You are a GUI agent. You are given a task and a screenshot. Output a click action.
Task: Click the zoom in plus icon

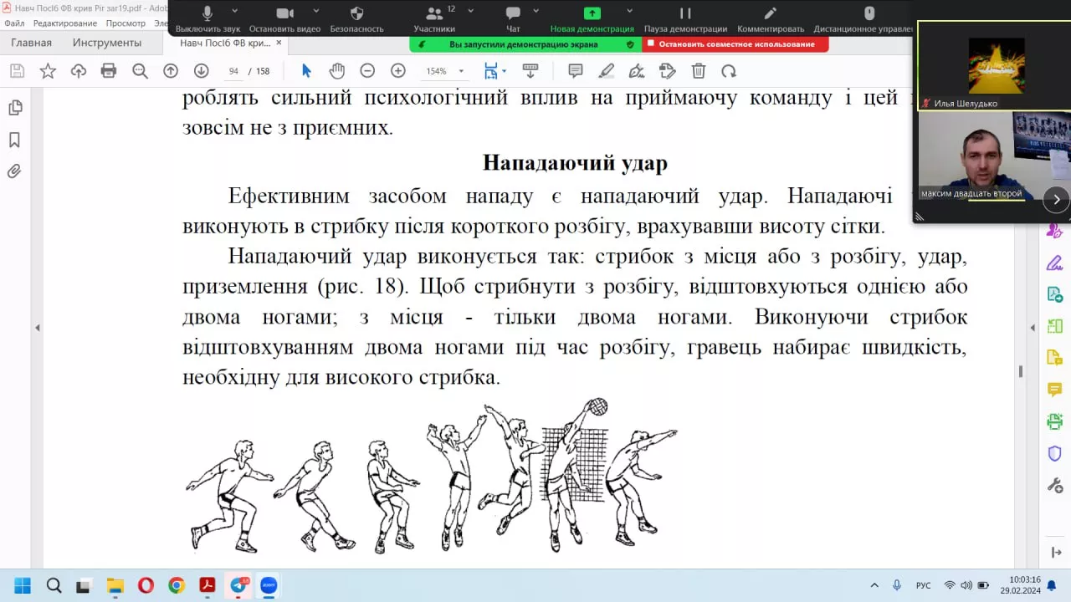click(398, 71)
